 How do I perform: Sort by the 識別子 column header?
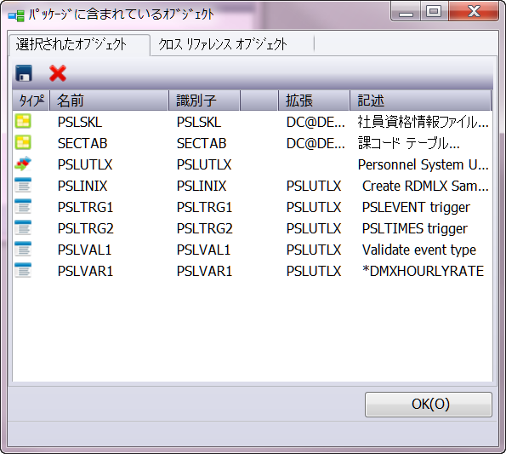204,101
